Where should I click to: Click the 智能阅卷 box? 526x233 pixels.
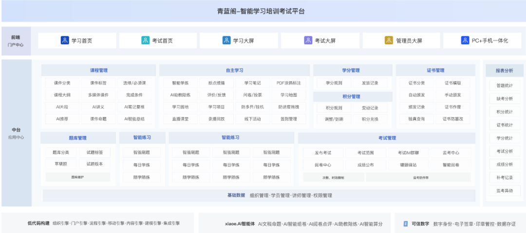(x=451, y=165)
